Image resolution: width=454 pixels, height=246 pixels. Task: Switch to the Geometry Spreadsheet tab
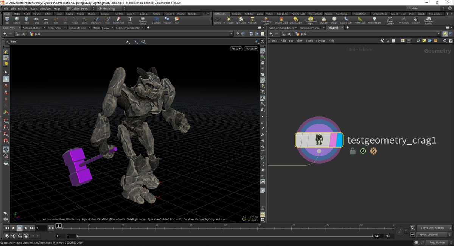128,28
